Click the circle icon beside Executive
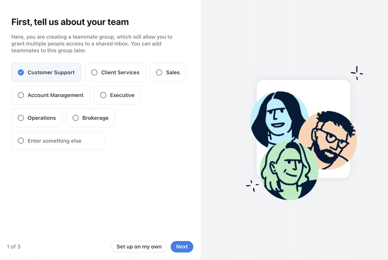This screenshot has height=260, width=388. pos(103,95)
